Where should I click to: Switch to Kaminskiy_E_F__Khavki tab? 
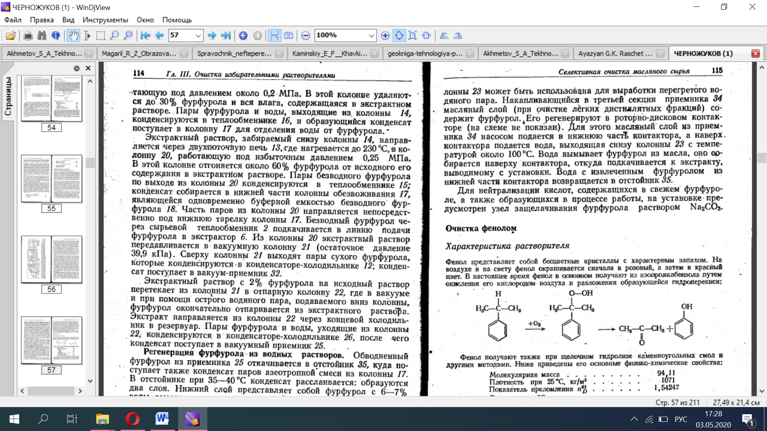(330, 53)
